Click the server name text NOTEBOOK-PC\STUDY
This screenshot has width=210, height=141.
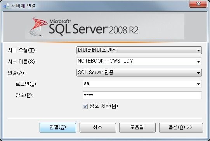pyautogui.click(x=105, y=61)
